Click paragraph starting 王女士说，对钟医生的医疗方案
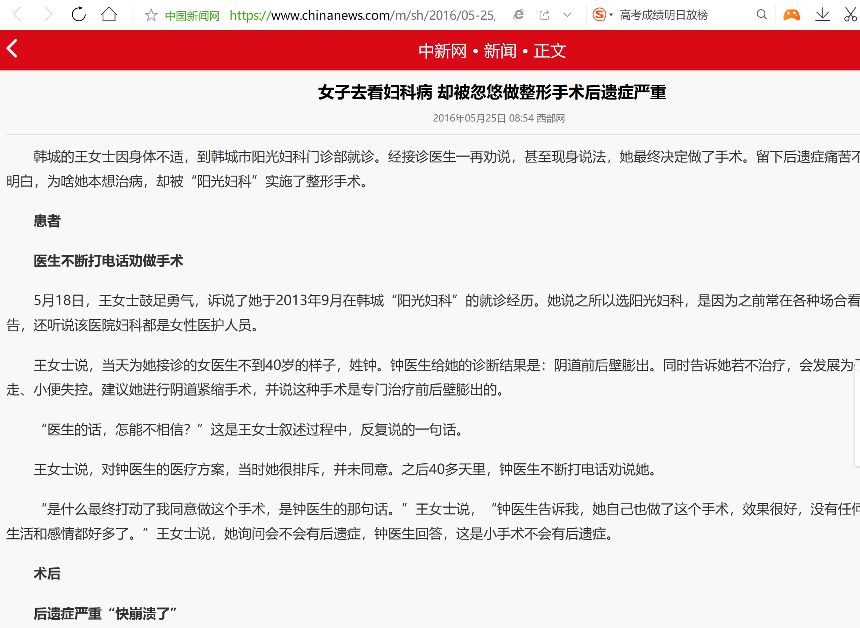The width and height of the screenshot is (860, 628). tap(345, 469)
